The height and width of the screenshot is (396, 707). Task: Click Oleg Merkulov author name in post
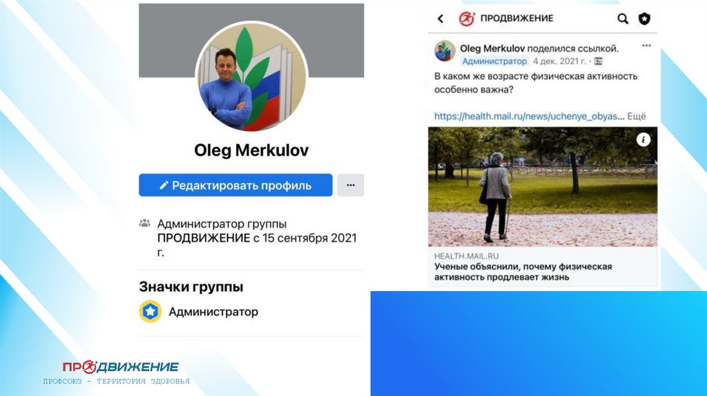click(492, 48)
